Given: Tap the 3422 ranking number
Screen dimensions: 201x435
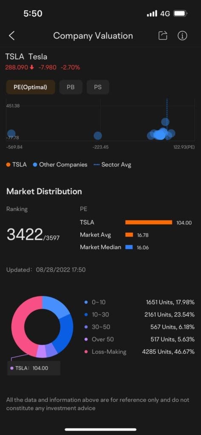Looking at the screenshot, I should 24,235.
